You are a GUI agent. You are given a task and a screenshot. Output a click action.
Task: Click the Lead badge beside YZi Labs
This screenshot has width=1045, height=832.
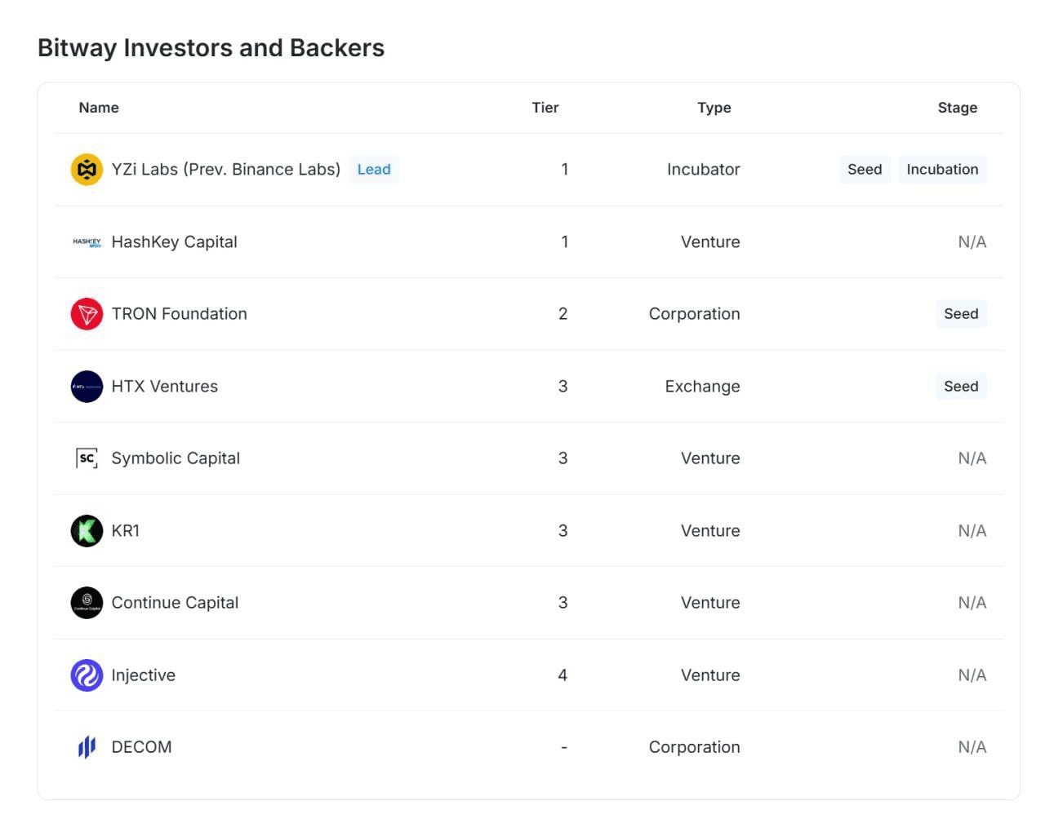(374, 170)
